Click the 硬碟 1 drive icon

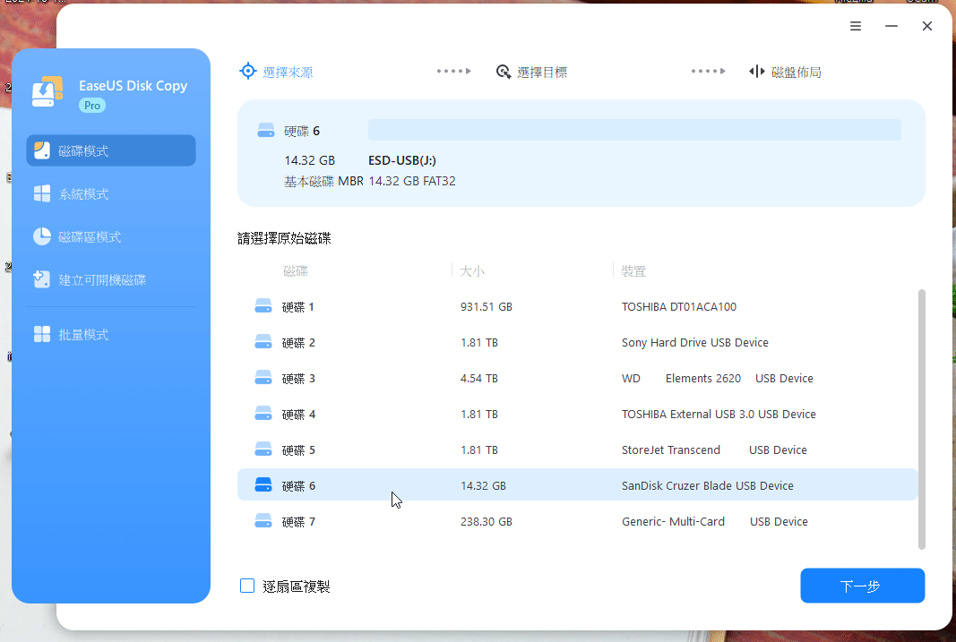pos(263,305)
